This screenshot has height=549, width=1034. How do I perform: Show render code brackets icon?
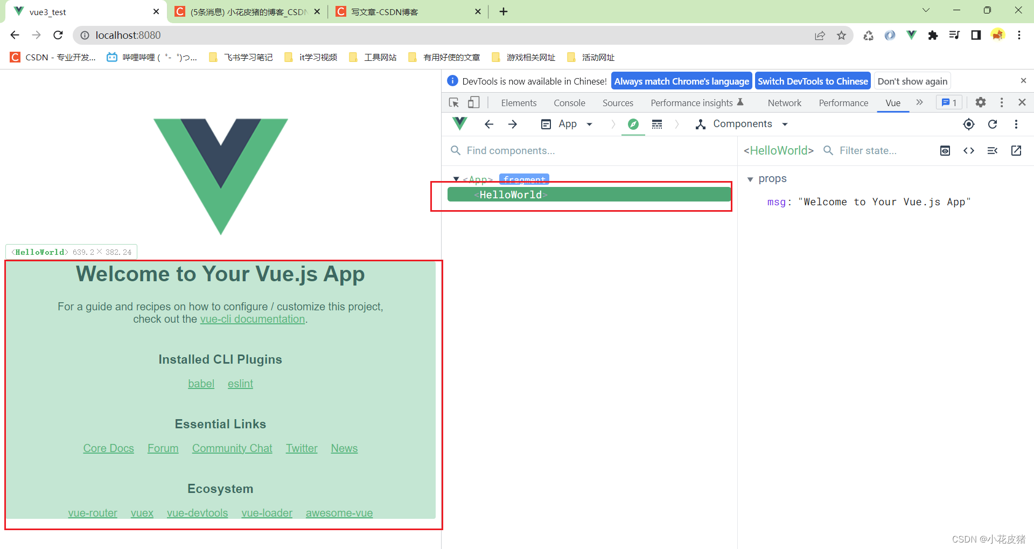[x=969, y=151]
